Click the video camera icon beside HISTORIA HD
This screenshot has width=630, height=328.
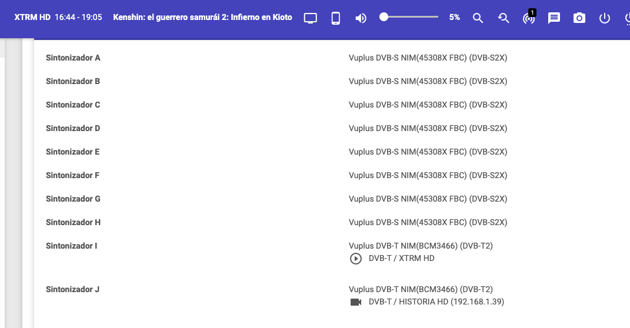[x=355, y=302]
